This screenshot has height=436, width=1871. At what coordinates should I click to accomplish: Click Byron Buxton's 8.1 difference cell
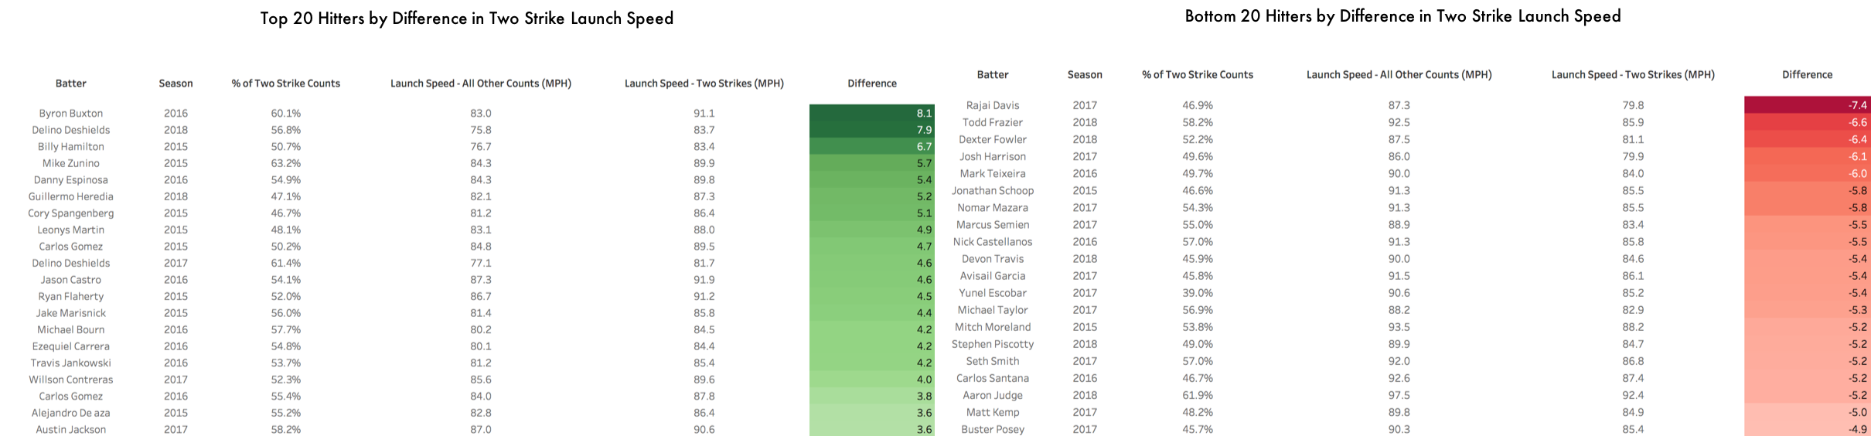click(872, 113)
